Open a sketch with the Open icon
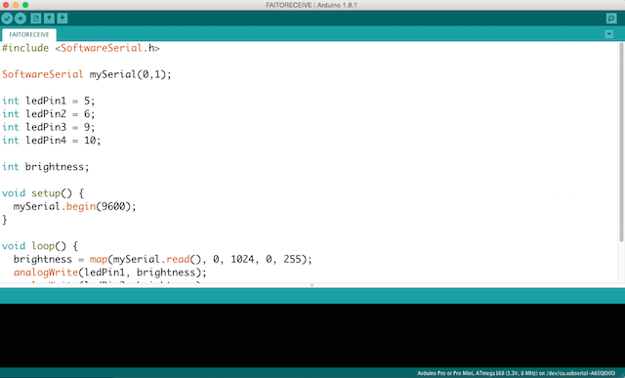This screenshot has height=378, width=625. click(x=49, y=19)
